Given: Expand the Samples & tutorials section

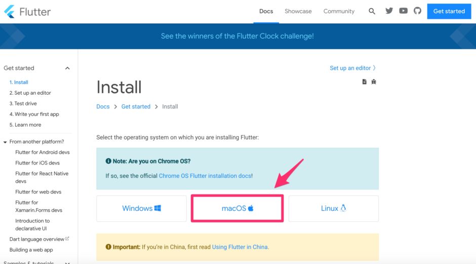Looking at the screenshot, I should tap(67, 262).
